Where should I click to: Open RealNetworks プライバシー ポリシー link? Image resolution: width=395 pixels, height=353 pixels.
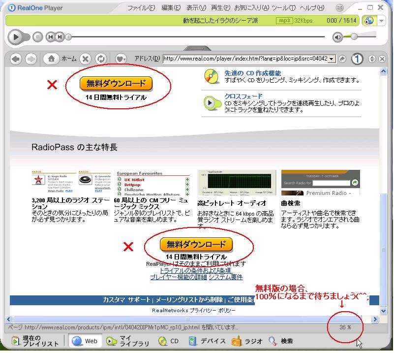pos(193,310)
